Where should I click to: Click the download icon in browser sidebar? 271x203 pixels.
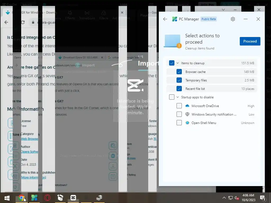point(113,166)
